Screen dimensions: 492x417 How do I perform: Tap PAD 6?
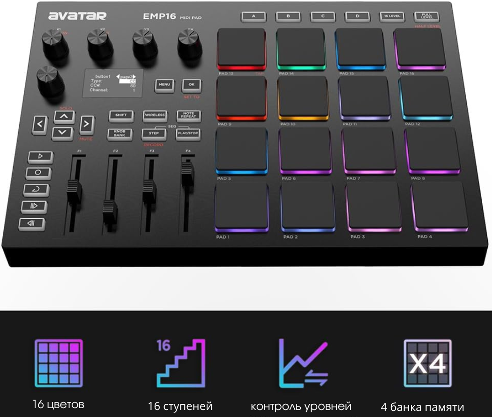[x=306, y=150]
